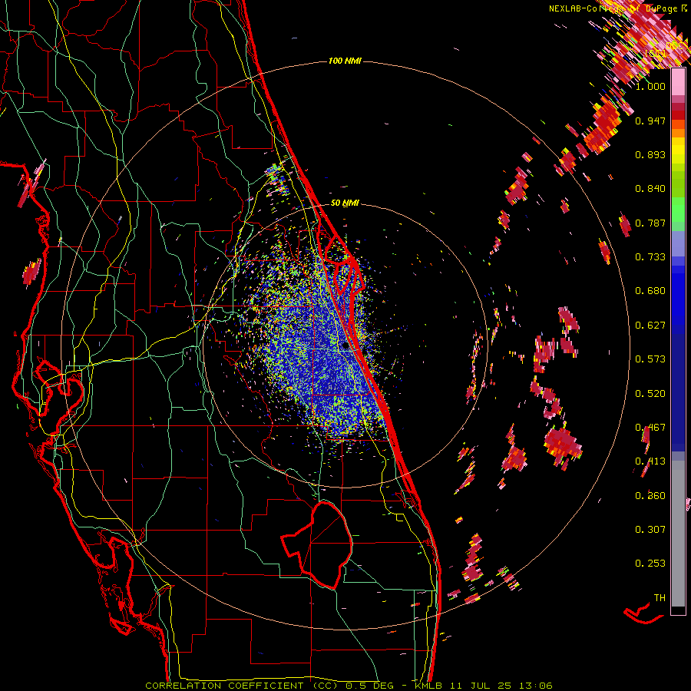Click the NEXLAB-College of DuPage credit text
The width and height of the screenshot is (691, 691).
[618, 8]
